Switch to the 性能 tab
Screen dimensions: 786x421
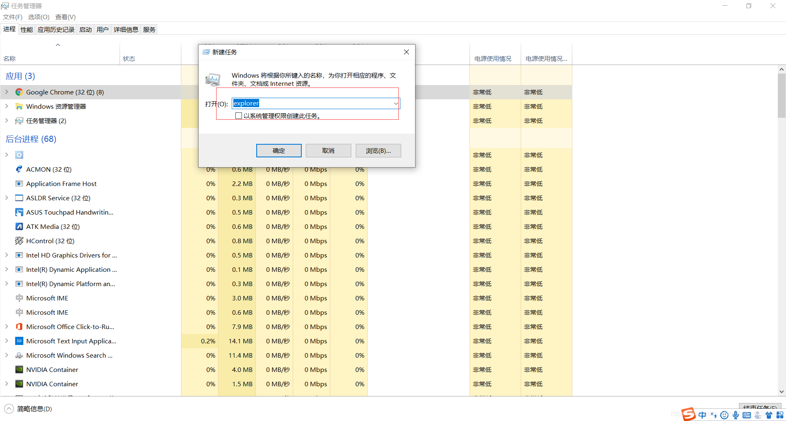pyautogui.click(x=27, y=29)
